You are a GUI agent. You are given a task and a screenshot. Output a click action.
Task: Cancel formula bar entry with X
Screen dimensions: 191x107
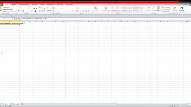tap(17, 19)
